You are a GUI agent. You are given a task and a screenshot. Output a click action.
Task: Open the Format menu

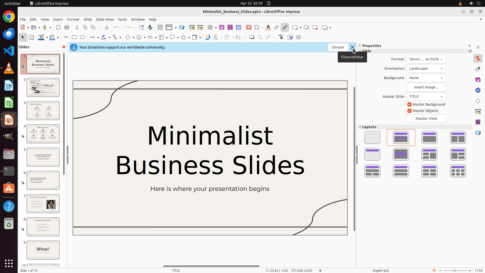click(73, 19)
